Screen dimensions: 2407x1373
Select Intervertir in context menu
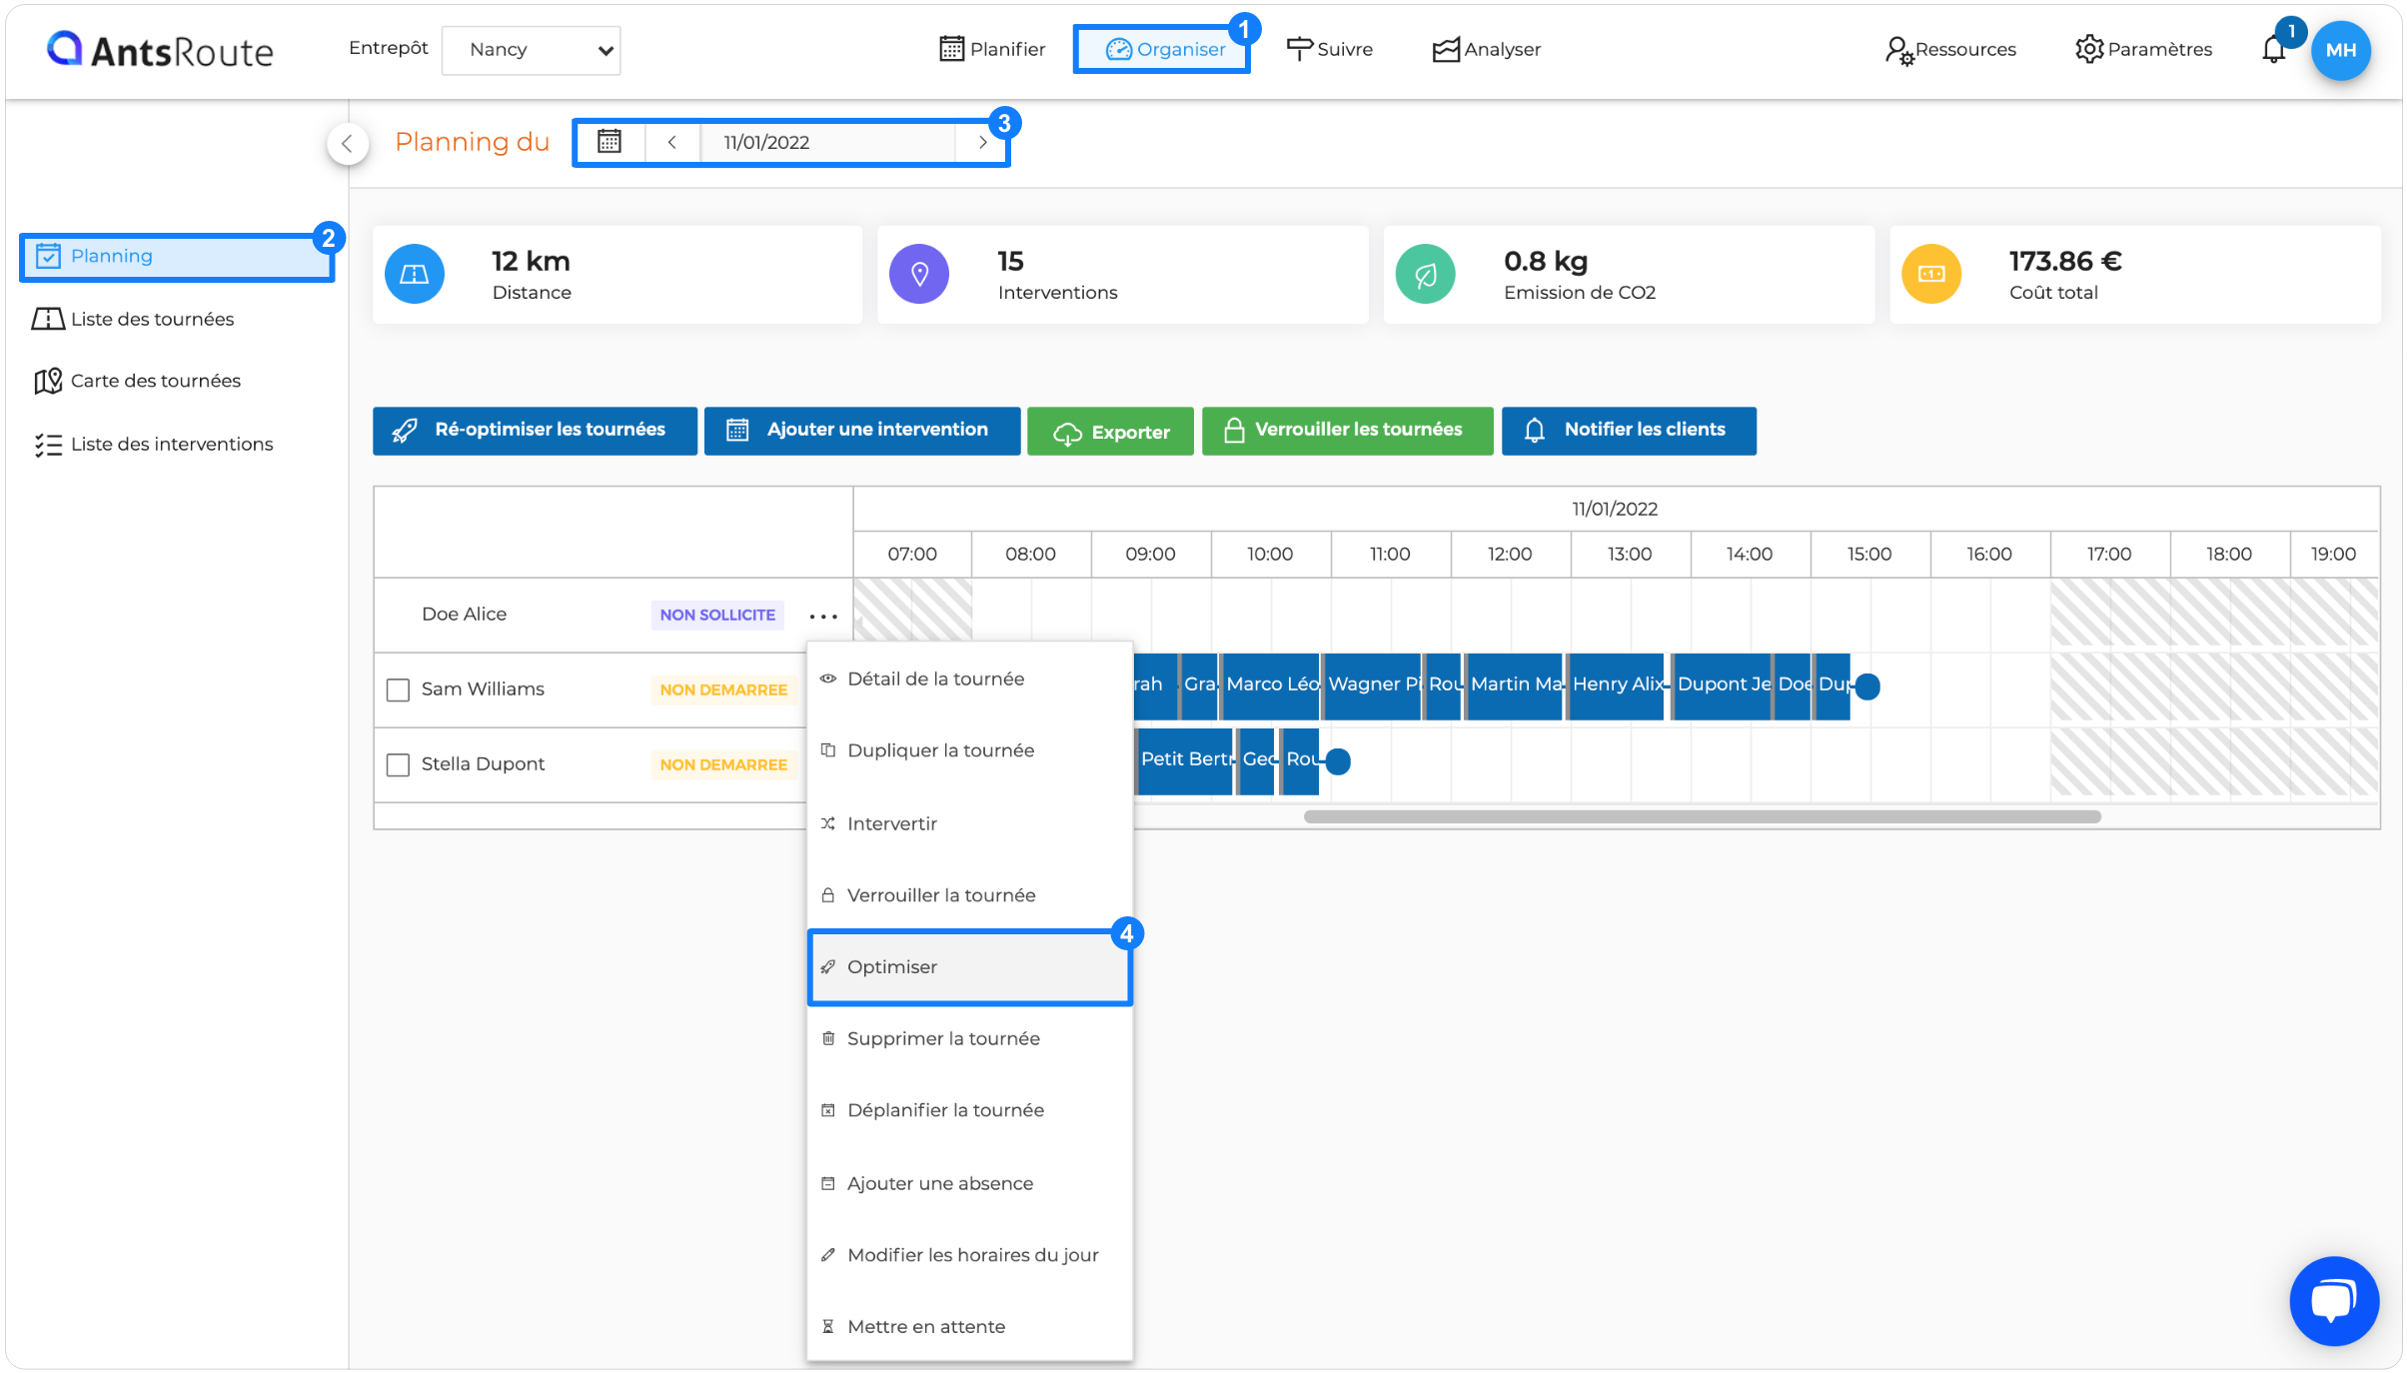(969, 823)
